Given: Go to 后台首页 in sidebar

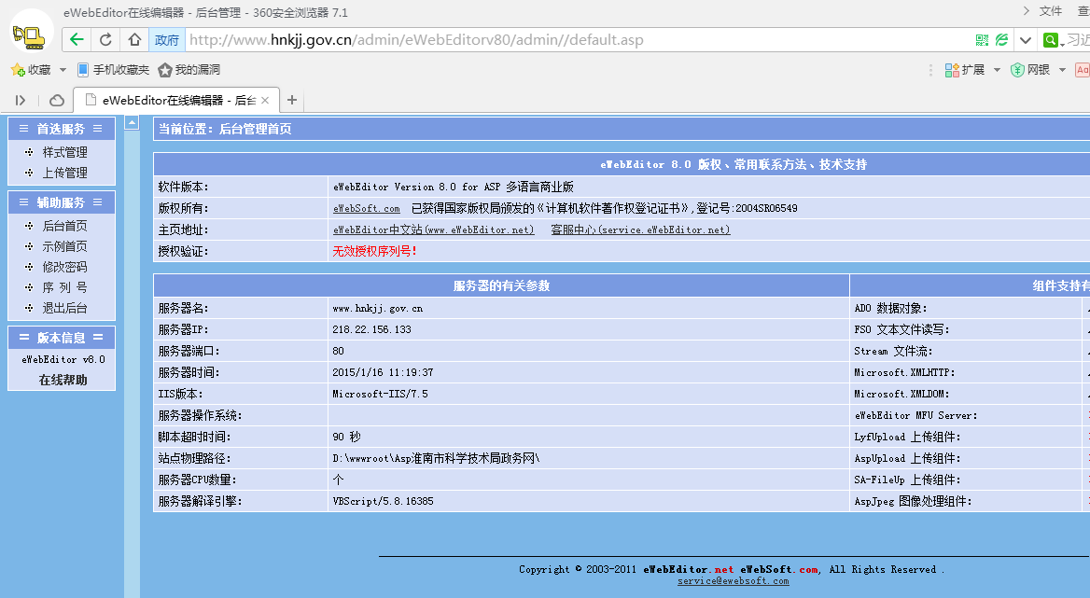Looking at the screenshot, I should [x=64, y=226].
